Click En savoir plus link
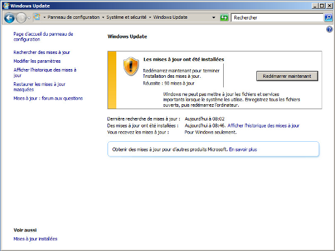The width and height of the screenshot is (335, 251). pos(243,149)
